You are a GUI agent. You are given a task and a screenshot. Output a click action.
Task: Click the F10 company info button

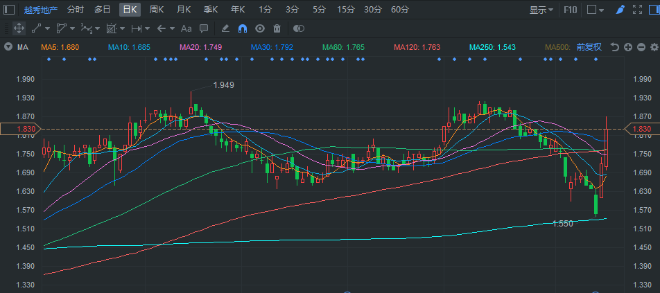pos(571,10)
